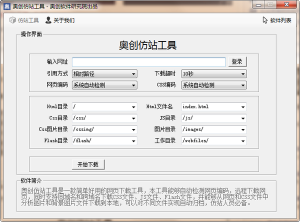Click the 关于我们 person icon
The height and width of the screenshot is (222, 300).
[48, 20]
